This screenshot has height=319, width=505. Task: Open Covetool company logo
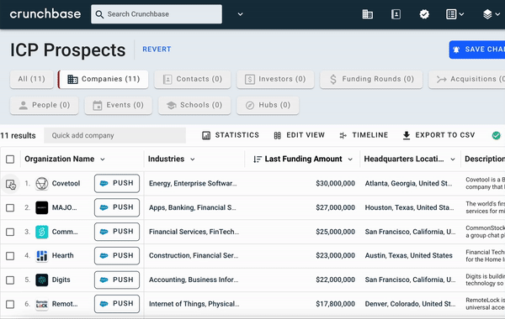(41, 184)
